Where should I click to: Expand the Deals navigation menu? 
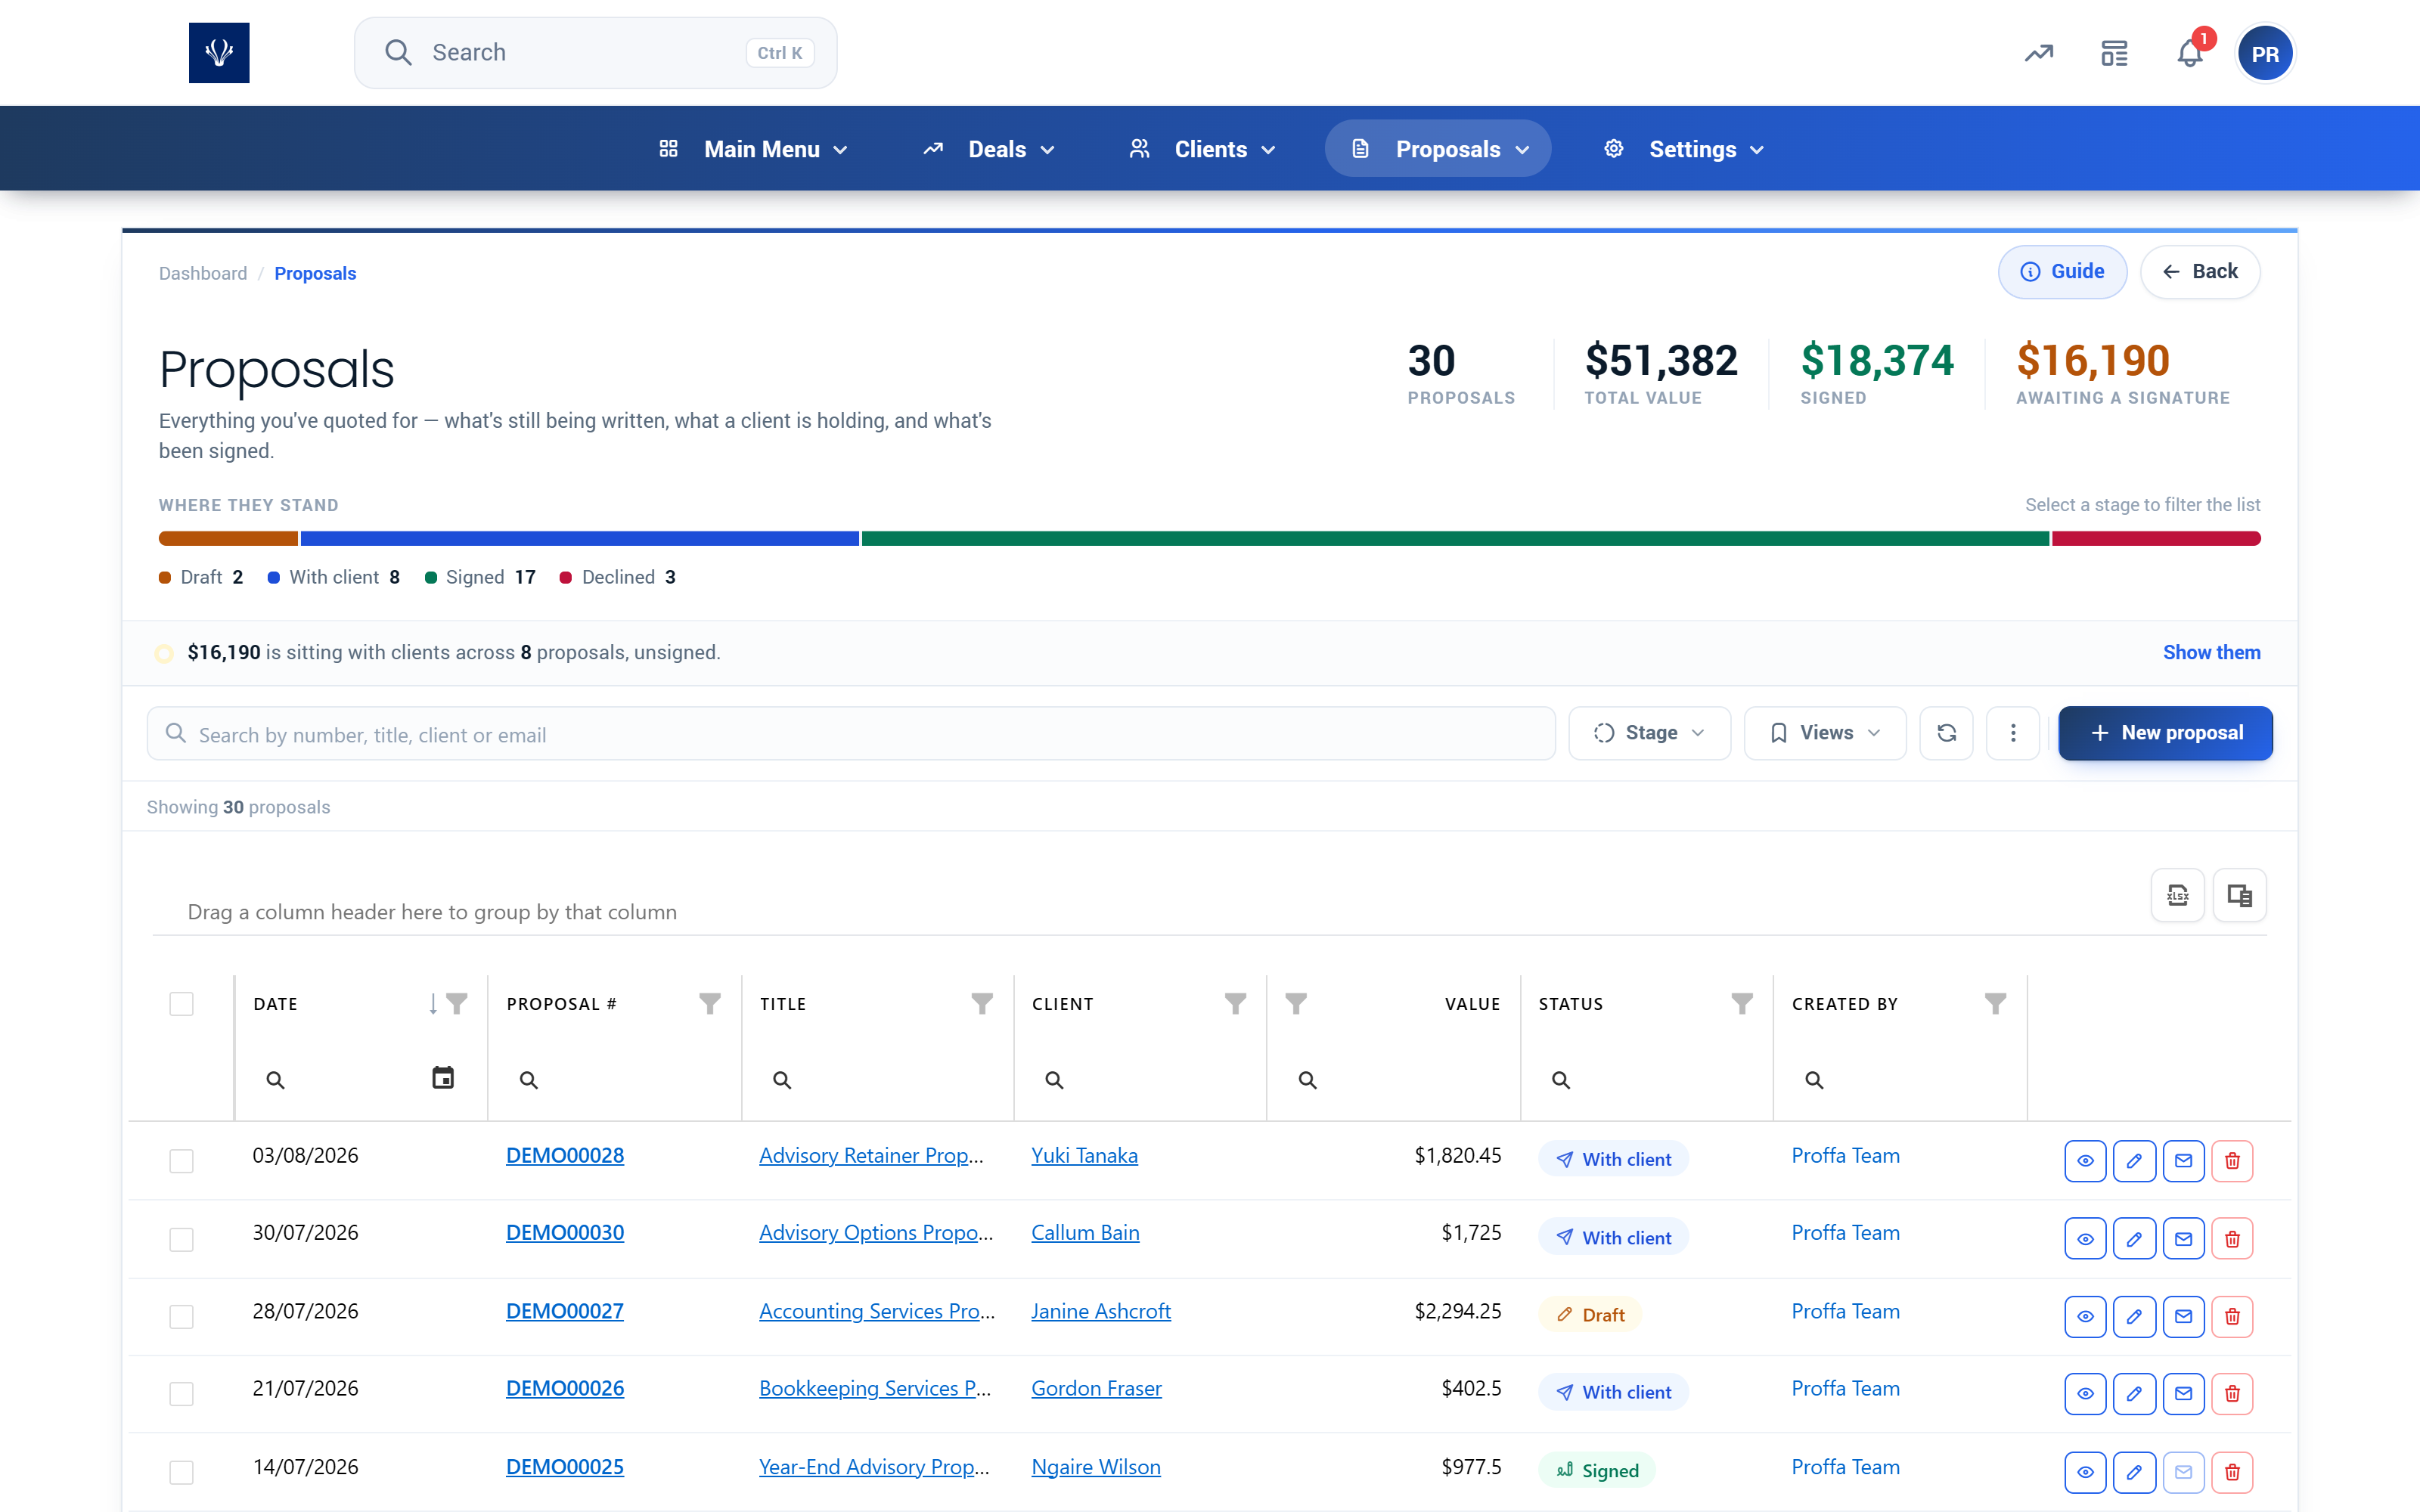(988, 149)
